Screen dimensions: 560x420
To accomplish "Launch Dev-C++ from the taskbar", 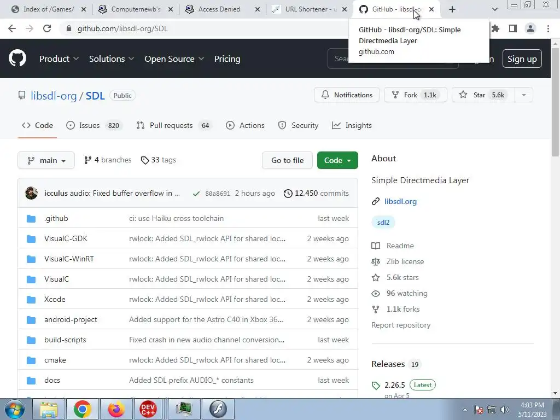I will (x=148, y=409).
